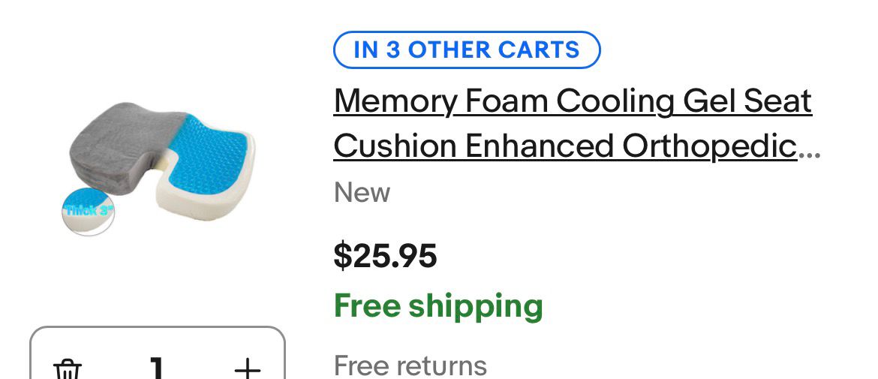The height and width of the screenshot is (379, 878).
Task: Click the word 'Orthopedic' in product title
Action: coord(709,146)
